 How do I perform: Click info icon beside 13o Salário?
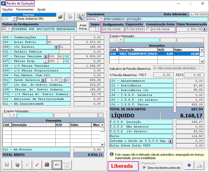(x=56, y=47)
